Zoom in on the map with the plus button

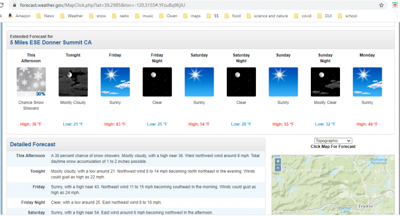(278, 161)
